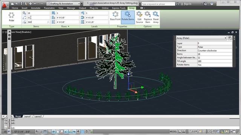This screenshot has height=135, width=241.
Task: Toggle Polar Tracking in status bar
Action: (x=53, y=131)
